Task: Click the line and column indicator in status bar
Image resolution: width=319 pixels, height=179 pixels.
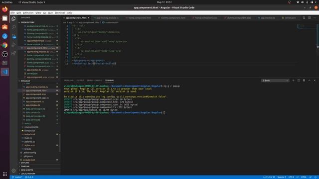Action: [269, 177]
